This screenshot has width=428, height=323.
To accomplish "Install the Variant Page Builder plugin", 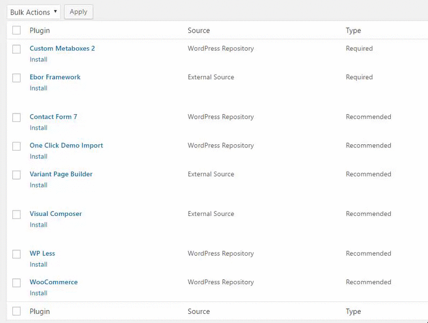I will pyautogui.click(x=38, y=185).
